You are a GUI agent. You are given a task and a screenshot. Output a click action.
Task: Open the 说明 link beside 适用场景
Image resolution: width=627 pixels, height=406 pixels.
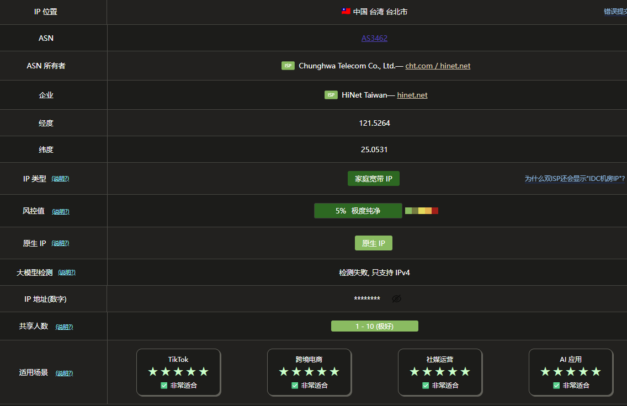[x=64, y=373]
